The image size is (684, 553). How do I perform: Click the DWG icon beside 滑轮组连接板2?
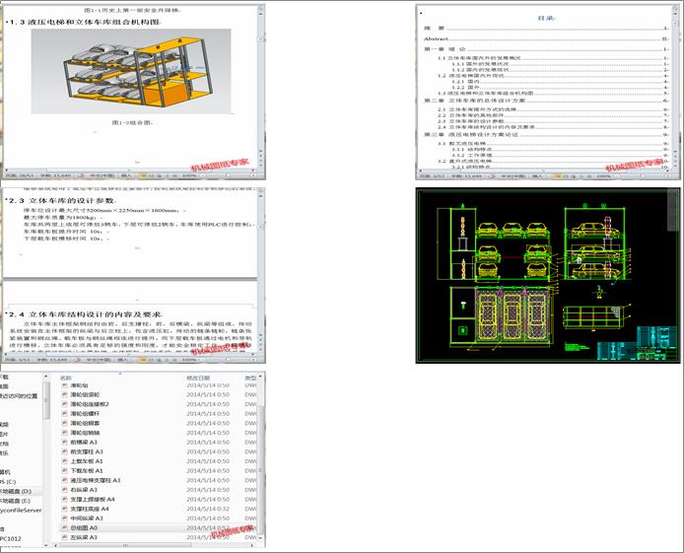[x=65, y=404]
